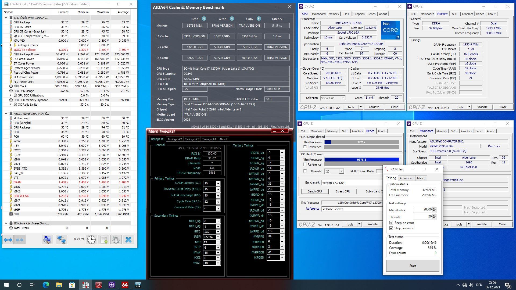Click info icon next to Write in AIDA64
The width and height of the screenshot is (516, 290).
coord(232,19)
